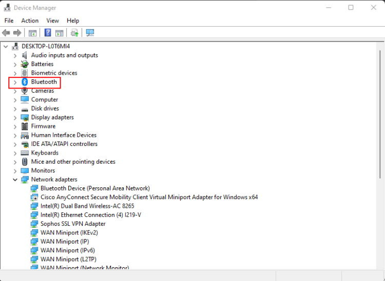Select Intel(R) Dual Band Wireless-AC 8265
Viewport: 385px width, 281px height.
[x=87, y=206]
